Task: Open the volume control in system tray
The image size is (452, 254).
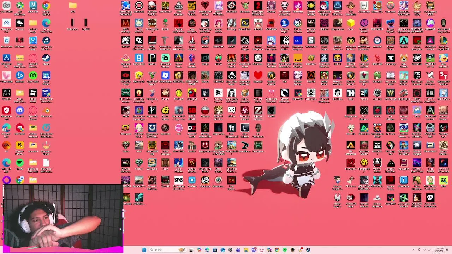Action: [430, 250]
